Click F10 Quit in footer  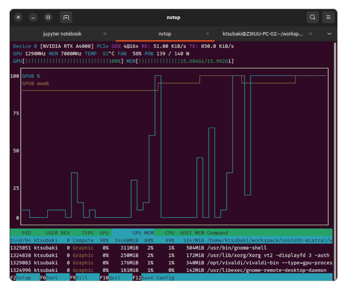click(110, 277)
